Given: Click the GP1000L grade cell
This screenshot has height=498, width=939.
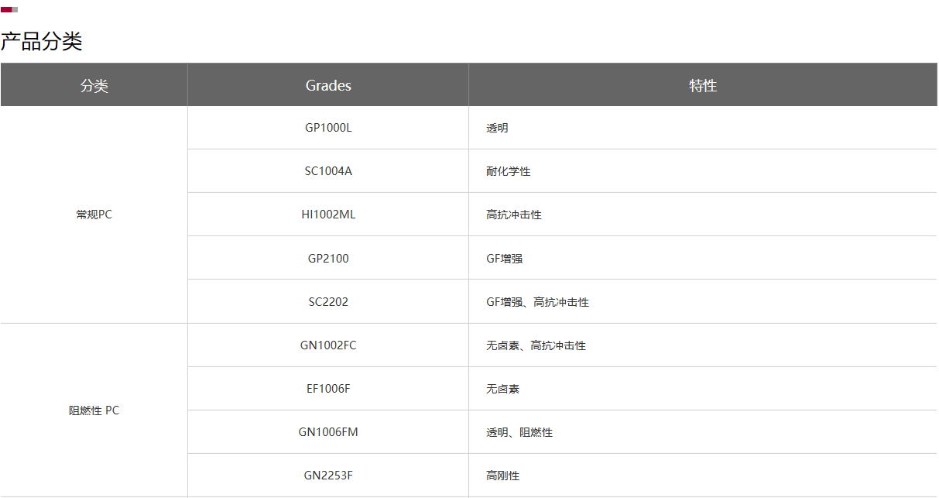Looking at the screenshot, I should click(x=328, y=128).
